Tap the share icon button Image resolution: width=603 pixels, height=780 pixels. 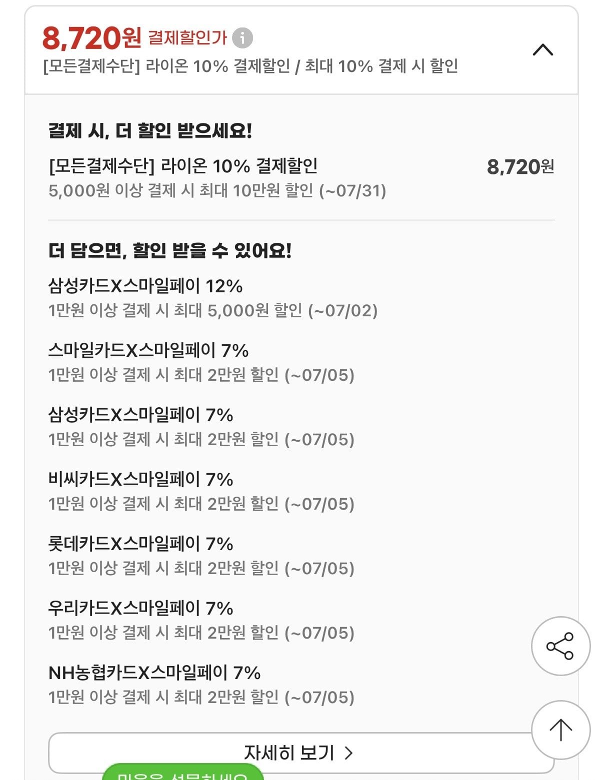560,646
